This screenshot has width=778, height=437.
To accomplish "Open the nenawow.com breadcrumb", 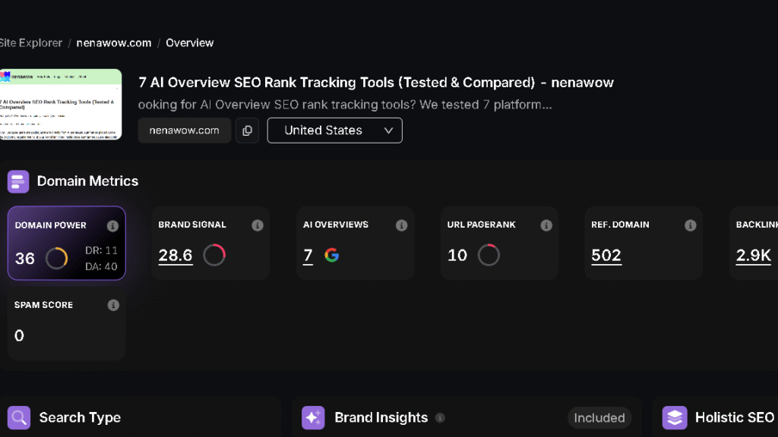I will point(114,43).
